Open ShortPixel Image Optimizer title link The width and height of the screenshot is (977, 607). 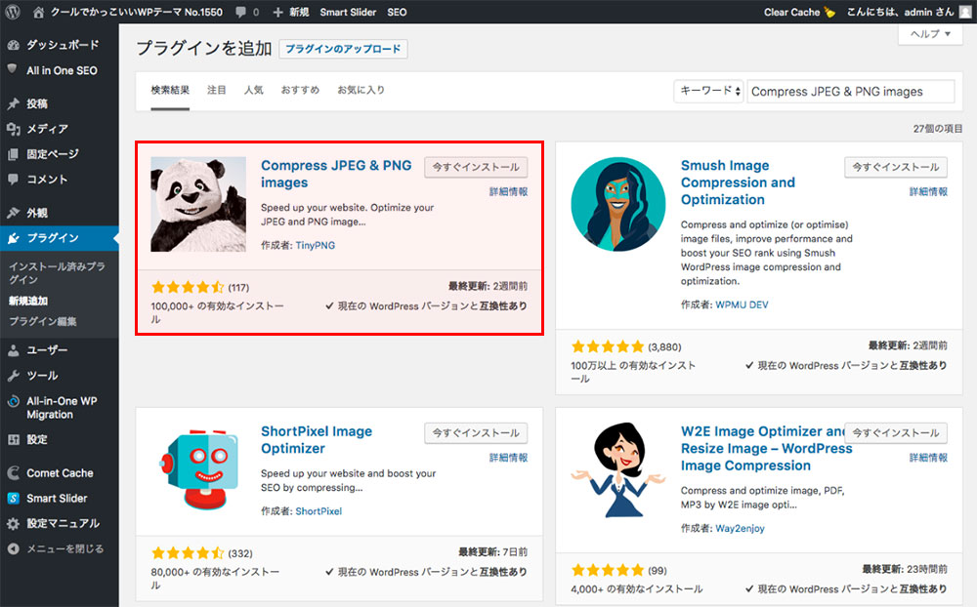point(317,439)
